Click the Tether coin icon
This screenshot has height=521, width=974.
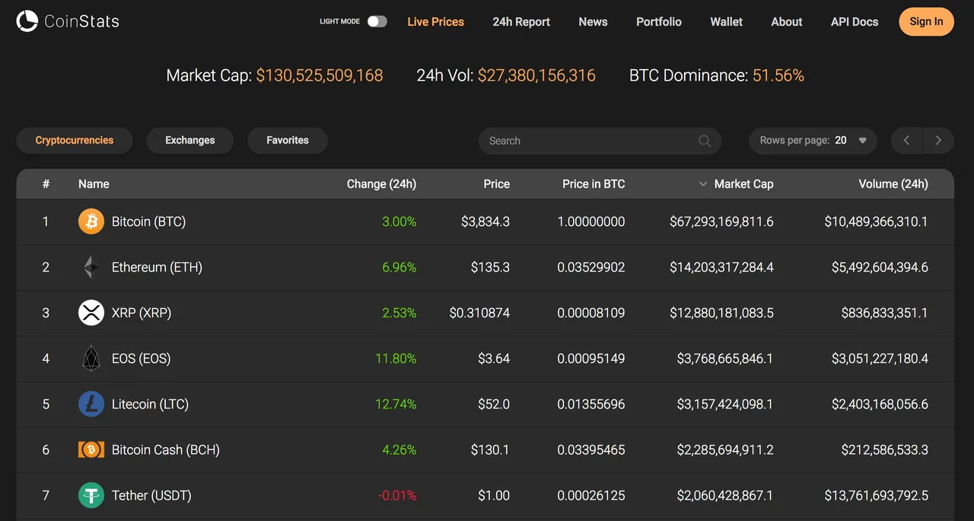coord(91,495)
